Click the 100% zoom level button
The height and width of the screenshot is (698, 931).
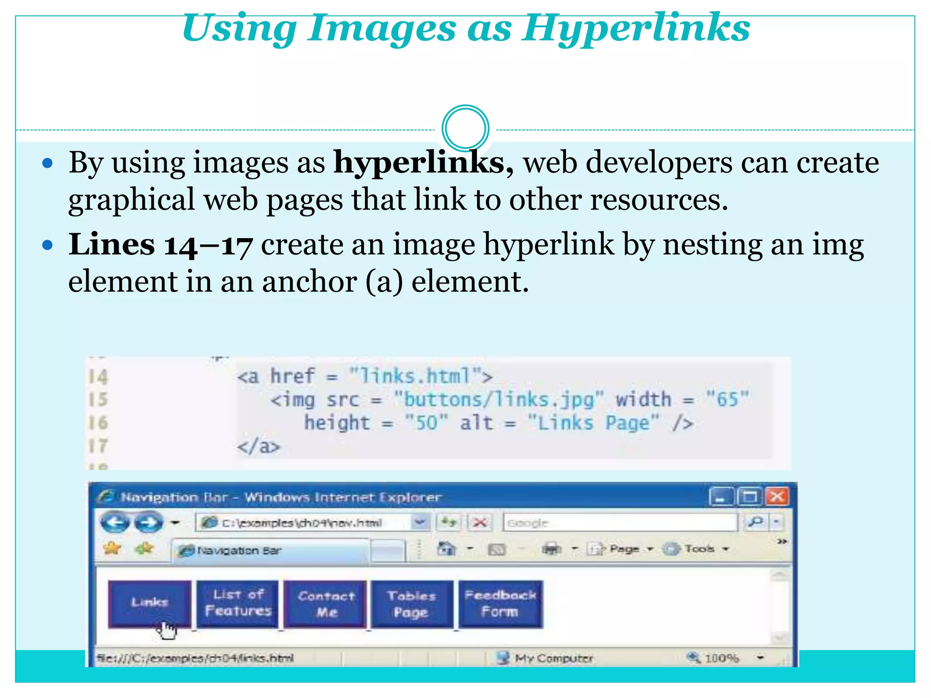[x=714, y=658]
